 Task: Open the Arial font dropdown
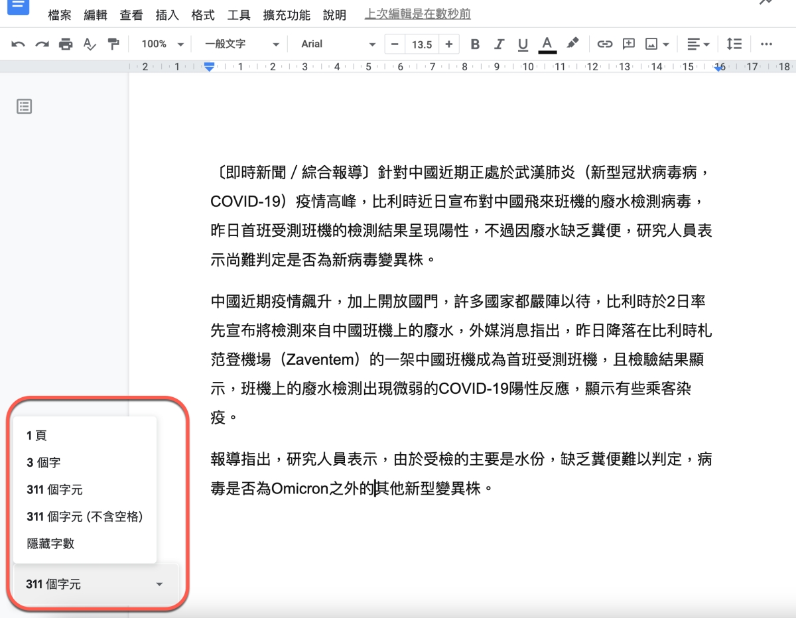(337, 44)
